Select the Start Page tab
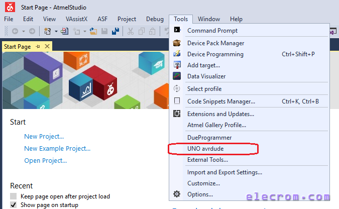 [17, 47]
